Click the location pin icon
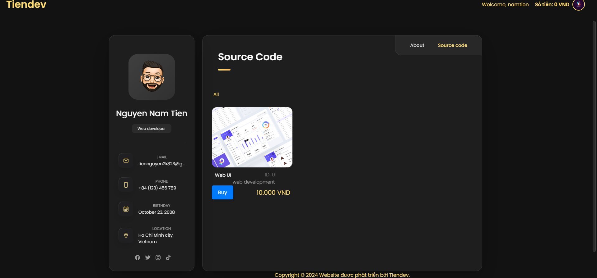 pyautogui.click(x=126, y=235)
